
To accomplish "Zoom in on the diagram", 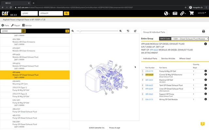I will tap(121, 31).
